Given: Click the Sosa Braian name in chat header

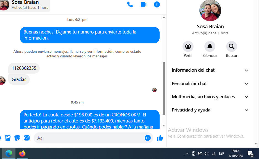Looking at the screenshot, I should coord(25,2).
